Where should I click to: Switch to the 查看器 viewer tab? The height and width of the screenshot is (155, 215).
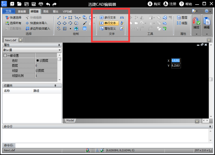pyautogui.click(x=22, y=11)
